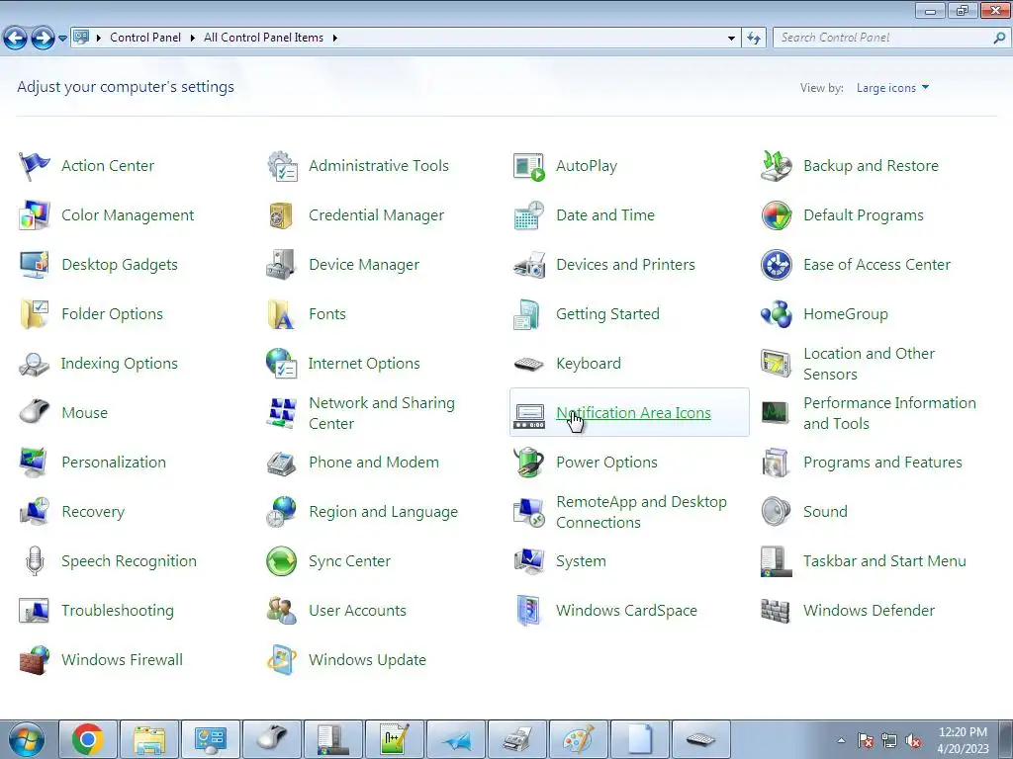
Task: Open the Sync Center green icon
Action: click(282, 561)
